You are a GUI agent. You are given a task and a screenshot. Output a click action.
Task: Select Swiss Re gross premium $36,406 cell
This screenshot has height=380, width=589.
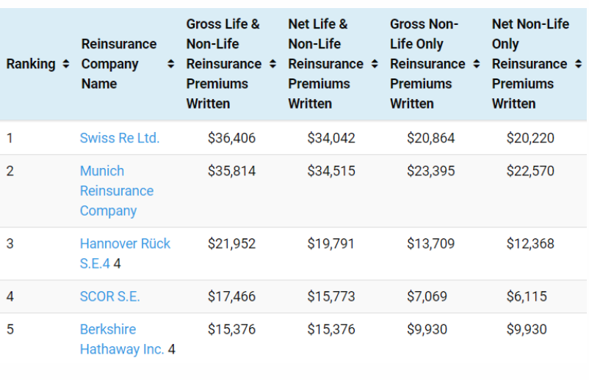(x=231, y=138)
